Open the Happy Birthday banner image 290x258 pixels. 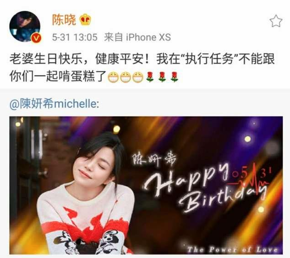coord(146,185)
